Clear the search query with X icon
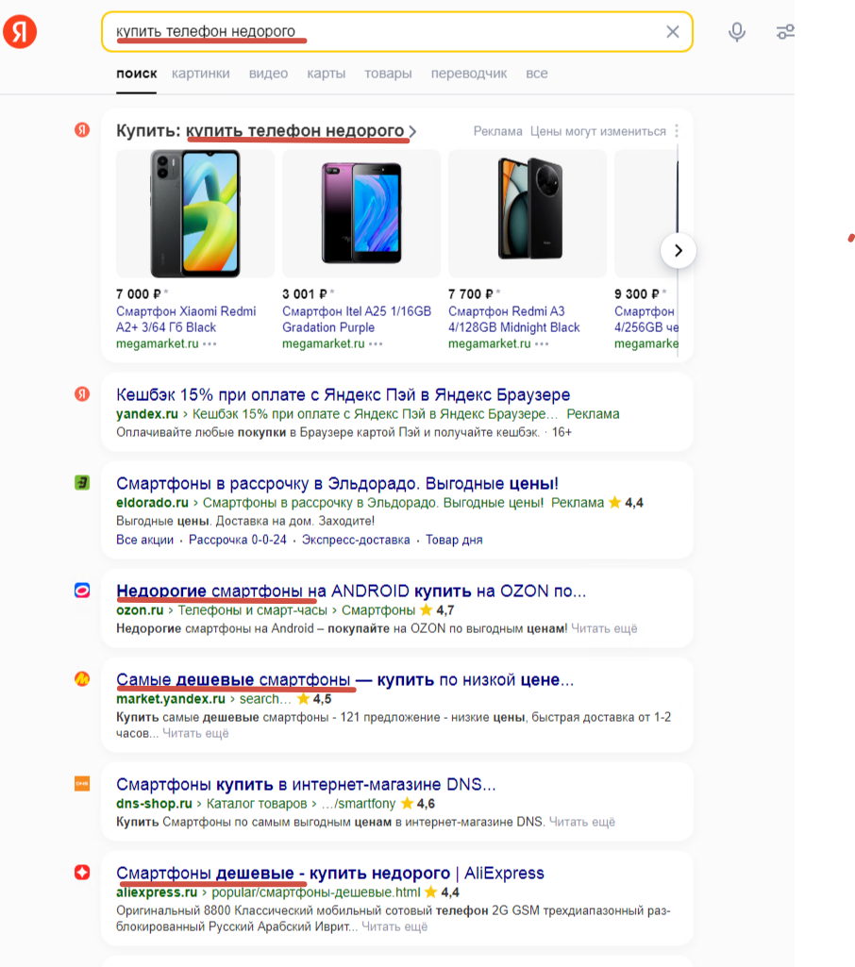This screenshot has height=967, width=855. click(x=673, y=31)
